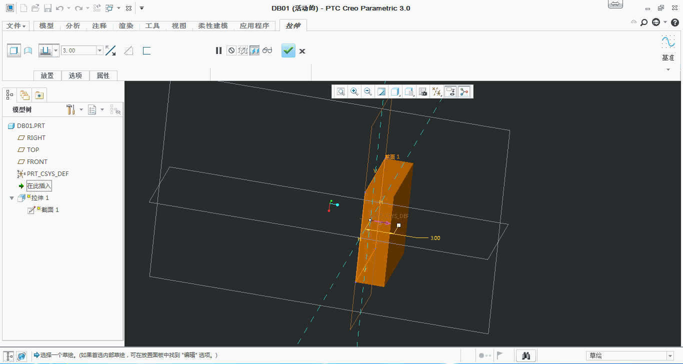Switch to the 分析 ribbon tab
The width and height of the screenshot is (683, 364).
73,26
